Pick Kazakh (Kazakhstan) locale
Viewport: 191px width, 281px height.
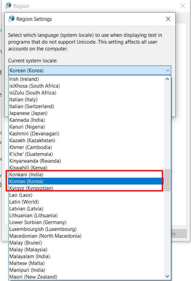86,140
